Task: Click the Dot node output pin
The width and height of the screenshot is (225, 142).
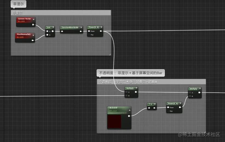Action: (x=53, y=31)
